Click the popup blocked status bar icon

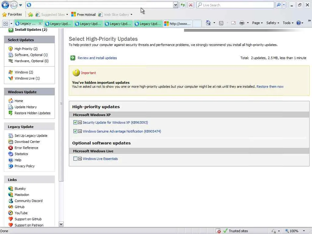click(x=218, y=231)
